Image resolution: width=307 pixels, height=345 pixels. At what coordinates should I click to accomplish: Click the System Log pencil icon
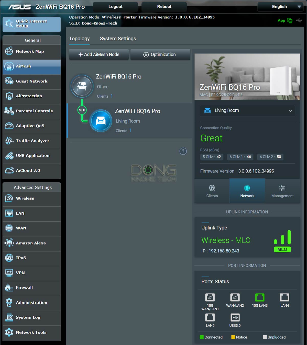9,317
